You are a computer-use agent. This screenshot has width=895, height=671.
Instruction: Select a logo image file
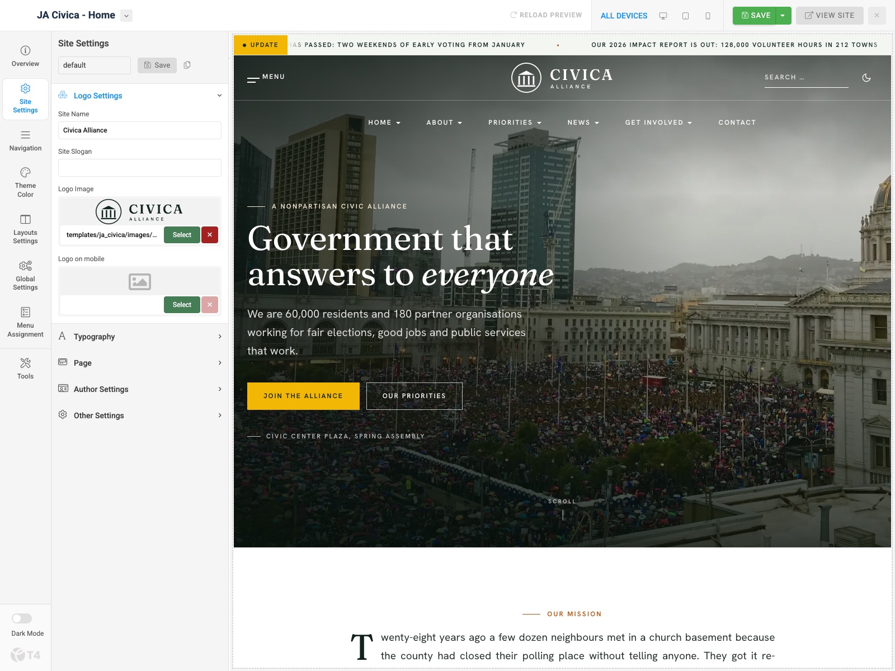pyautogui.click(x=182, y=235)
